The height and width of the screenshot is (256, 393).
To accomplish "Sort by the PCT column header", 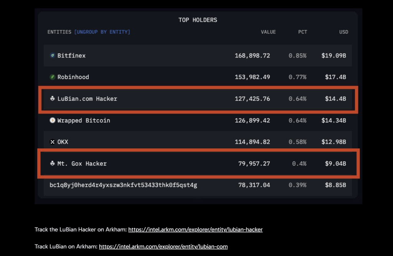I will (x=302, y=32).
